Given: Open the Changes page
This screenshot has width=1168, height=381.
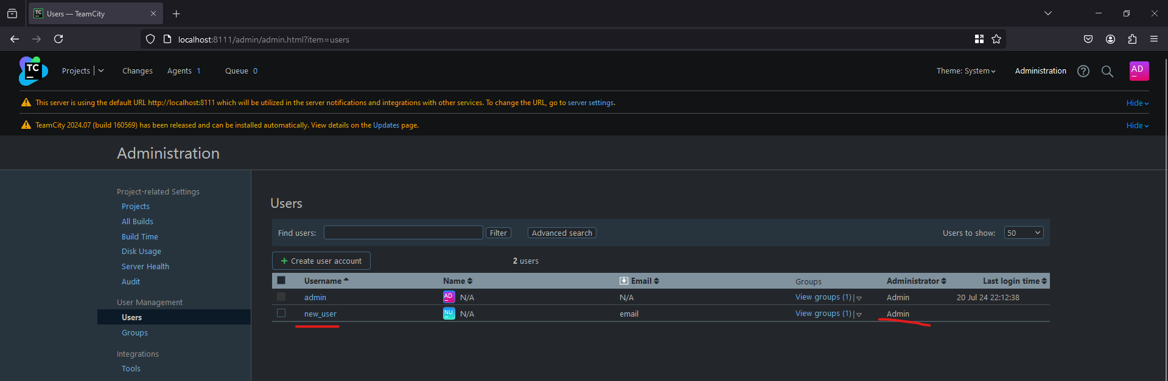Looking at the screenshot, I should click(138, 71).
